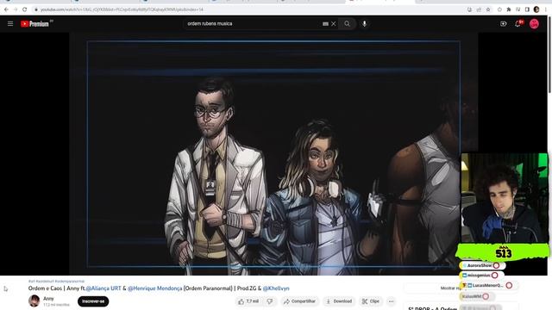
Task: Open the @Khellvyn channel link
Action: 276,288
